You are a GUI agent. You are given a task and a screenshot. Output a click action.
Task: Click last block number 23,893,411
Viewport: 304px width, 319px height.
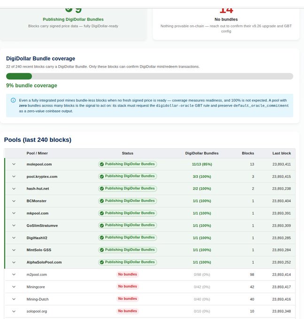point(281,164)
